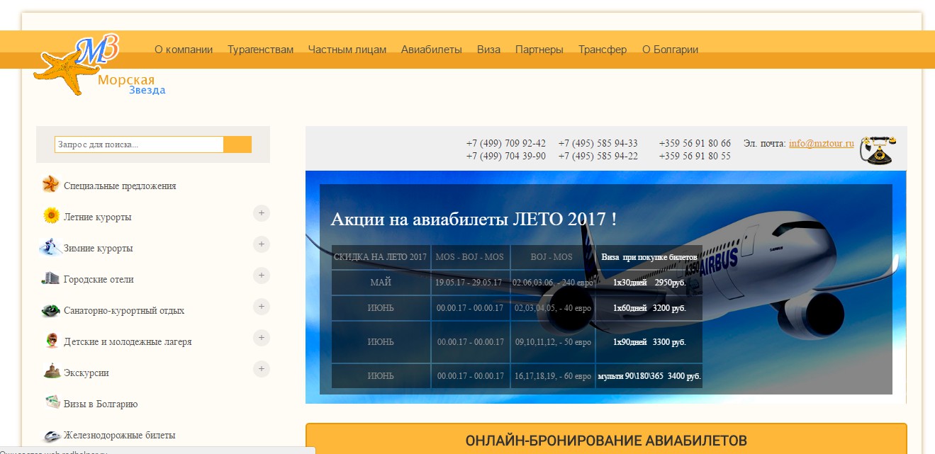Viewport: 935px width, 454px height.
Task: Click phone number +7 (499) 704 39-90
Action: point(506,156)
